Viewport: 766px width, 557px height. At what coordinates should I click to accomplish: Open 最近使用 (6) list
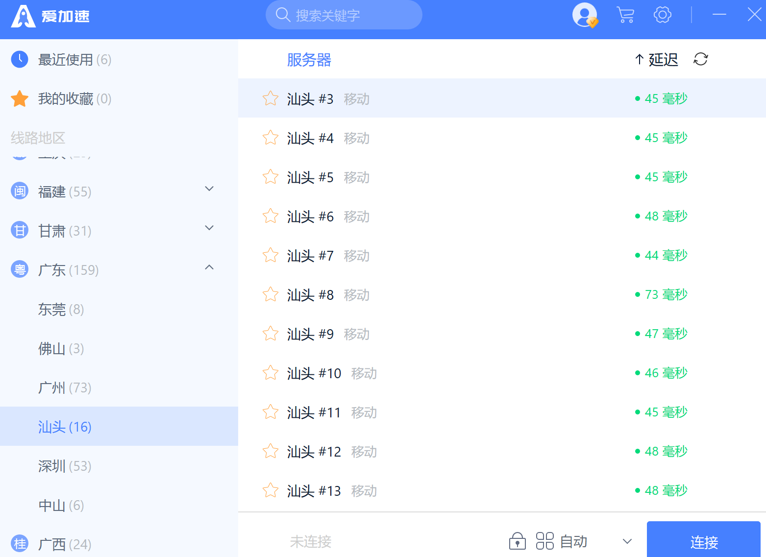point(119,60)
